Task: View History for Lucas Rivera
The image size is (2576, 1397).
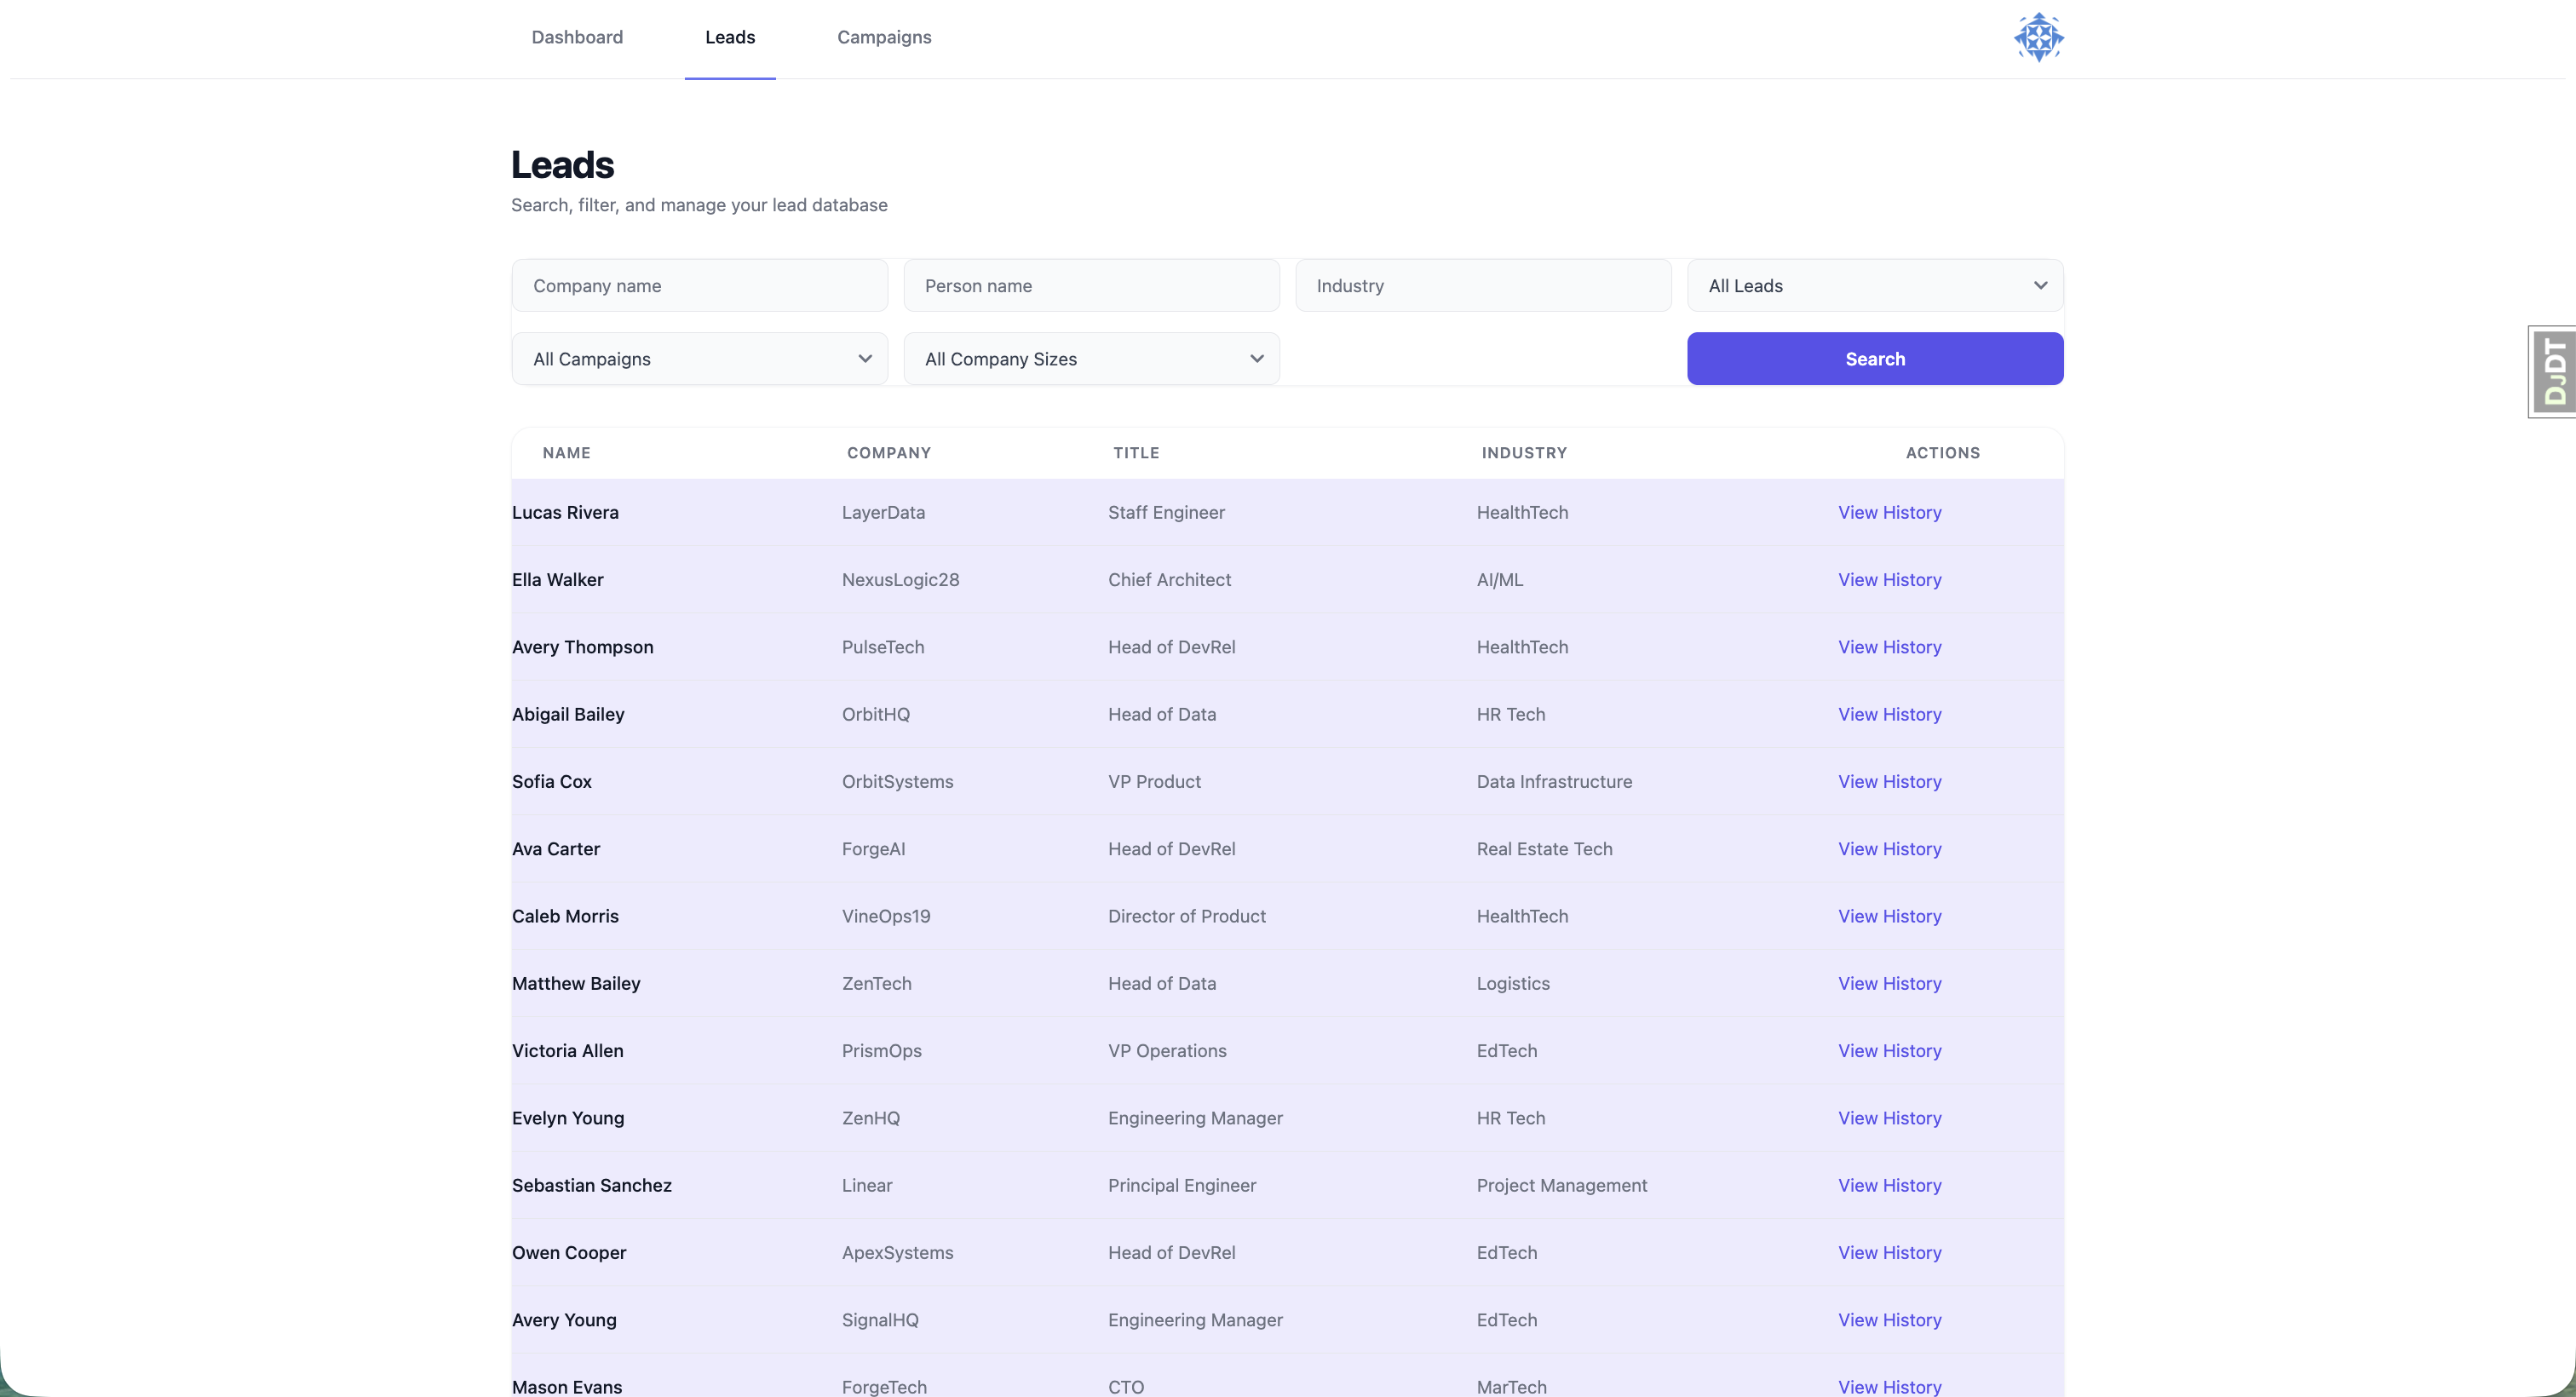Action: (1889, 512)
